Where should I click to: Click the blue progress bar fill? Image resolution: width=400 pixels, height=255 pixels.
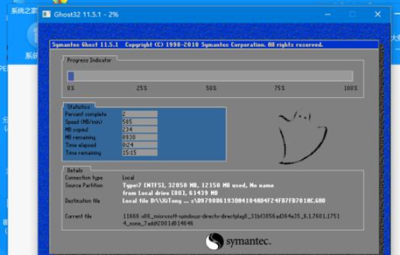pos(71,76)
